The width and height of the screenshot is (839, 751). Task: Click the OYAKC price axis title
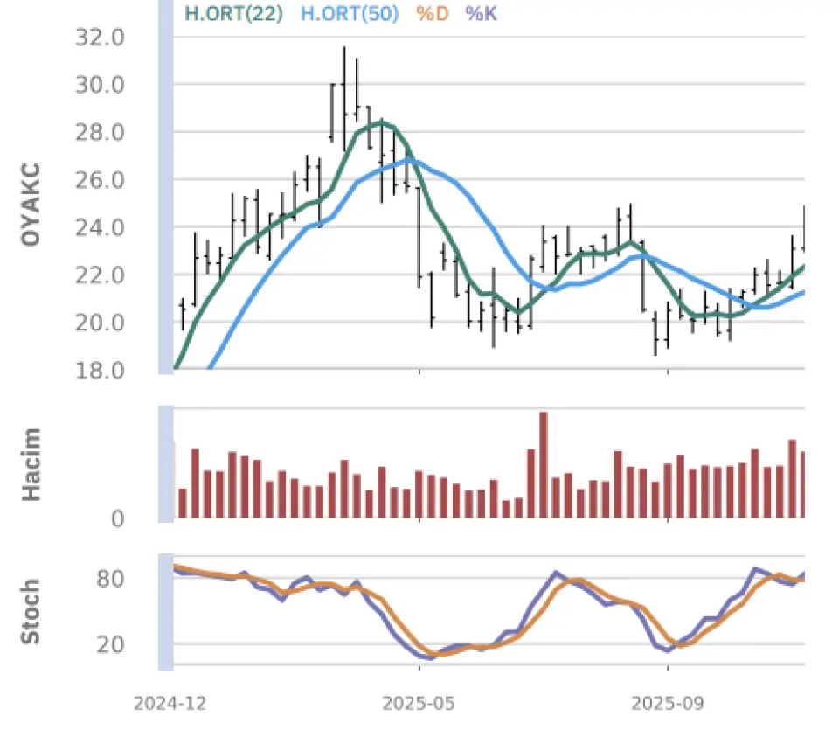pyautogui.click(x=31, y=203)
